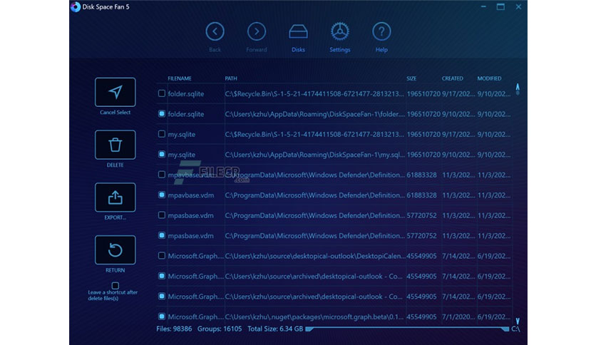Viewport: 596px width, 345px height.
Task: Click size 57720752 in unchecked mpasbase.vdm row
Action: (x=421, y=215)
